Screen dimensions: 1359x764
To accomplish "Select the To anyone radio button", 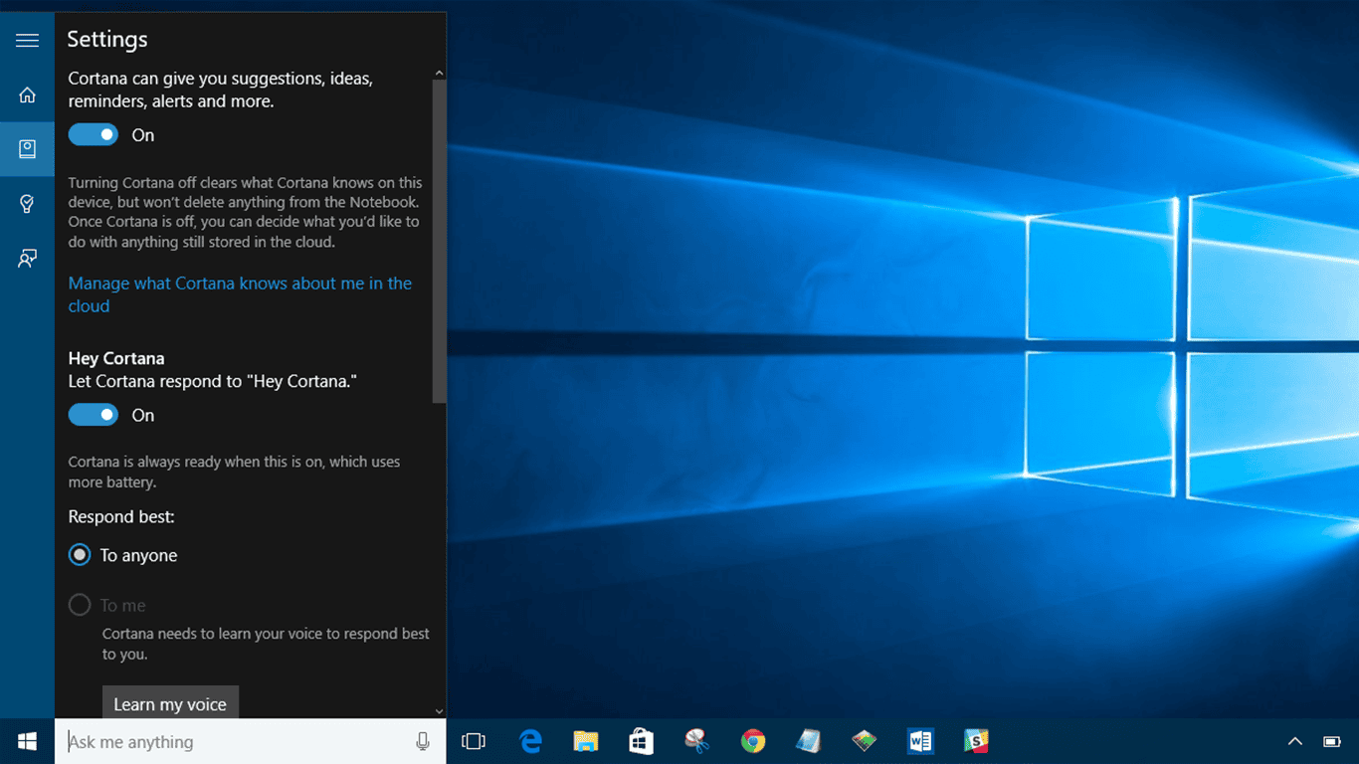I will pyautogui.click(x=79, y=554).
